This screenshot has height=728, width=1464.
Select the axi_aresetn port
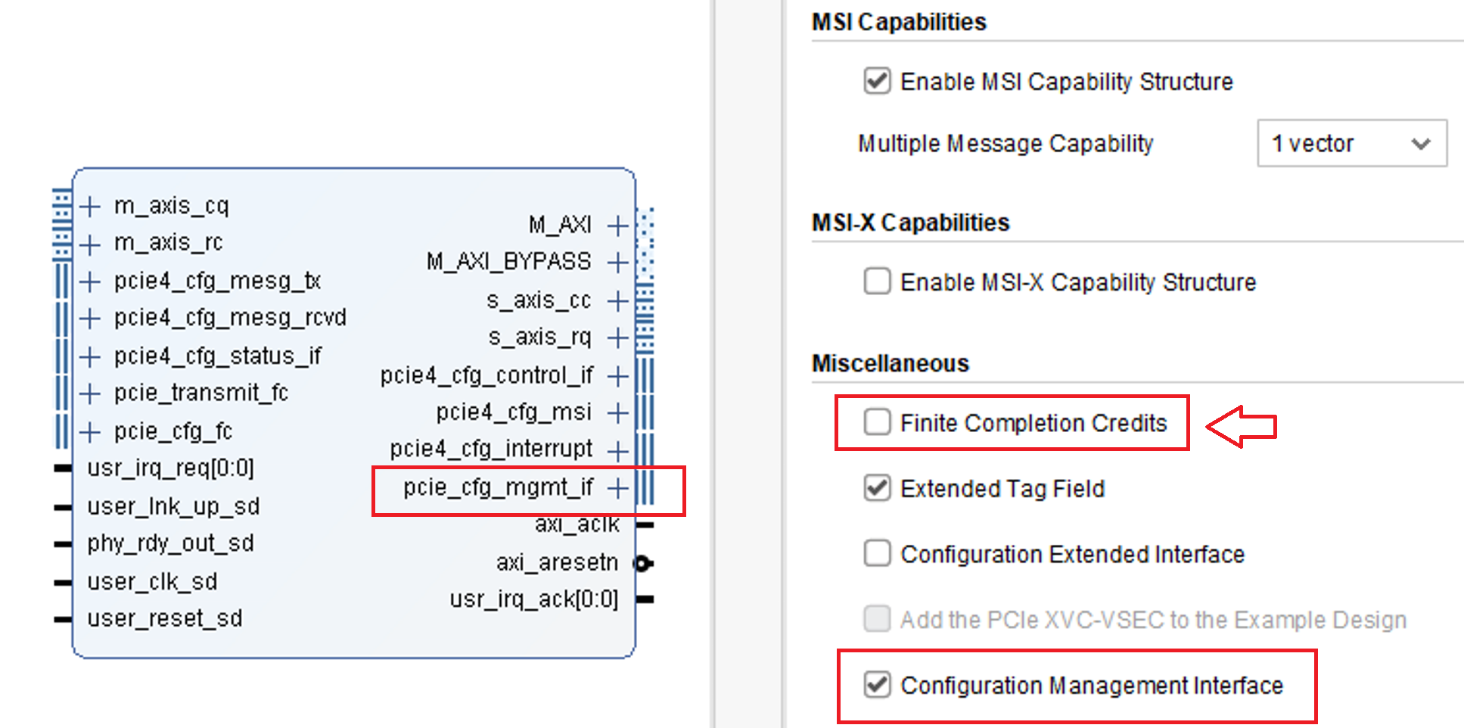pos(558,562)
